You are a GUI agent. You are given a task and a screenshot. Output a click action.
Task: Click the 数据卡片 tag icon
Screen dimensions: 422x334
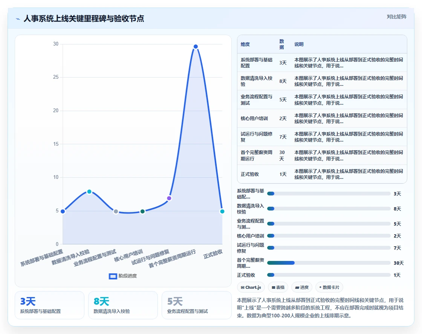click(320, 287)
